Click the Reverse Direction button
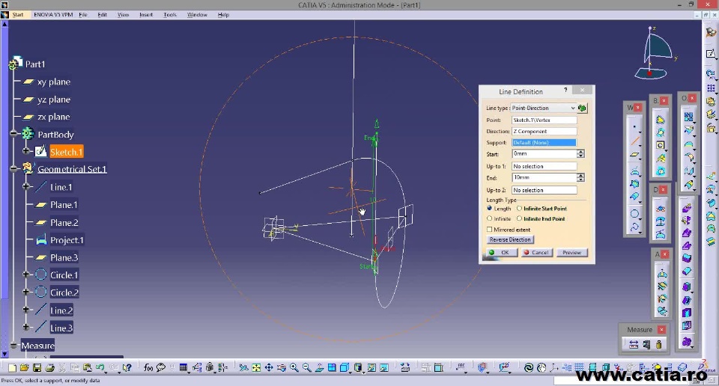Viewport: 719px width, 386px height. [x=510, y=239]
